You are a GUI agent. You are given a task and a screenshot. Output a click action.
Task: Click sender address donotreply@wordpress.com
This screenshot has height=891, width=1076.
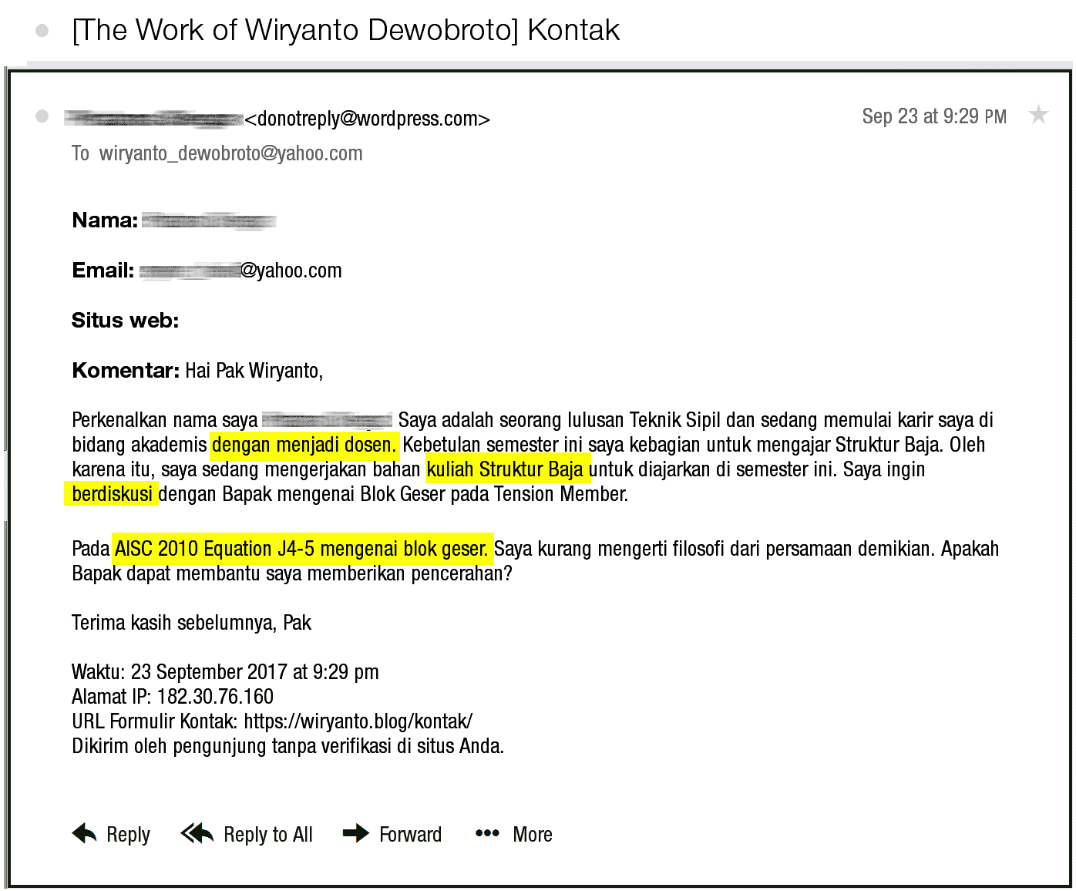(367, 119)
